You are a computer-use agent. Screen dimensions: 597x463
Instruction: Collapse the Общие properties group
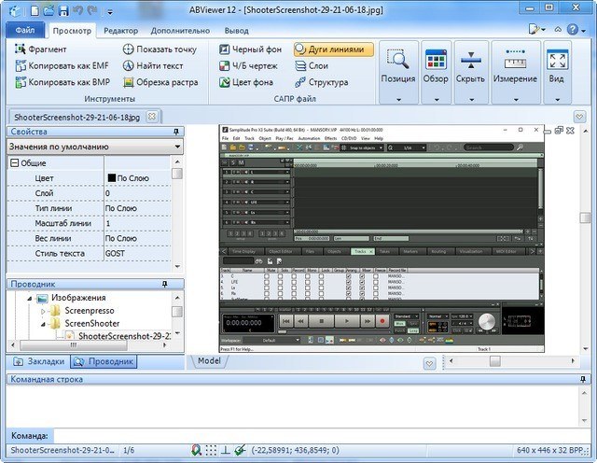(15, 163)
